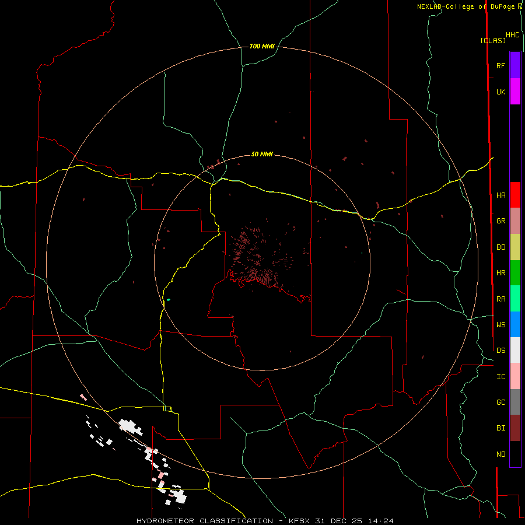Click the HYDROMETEOR CLASSIFICATION caption text
Viewport: 525px width, 525px height.
click(205, 521)
